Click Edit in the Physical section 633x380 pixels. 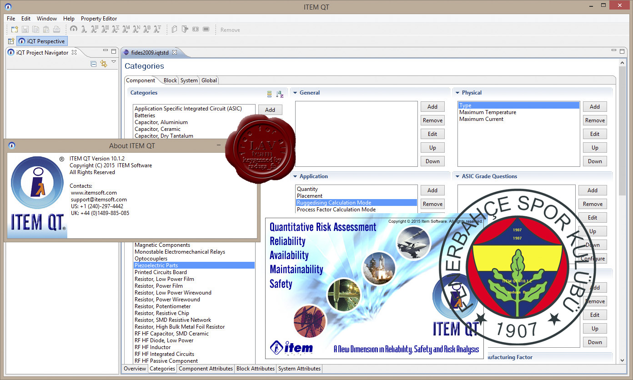pyautogui.click(x=595, y=134)
